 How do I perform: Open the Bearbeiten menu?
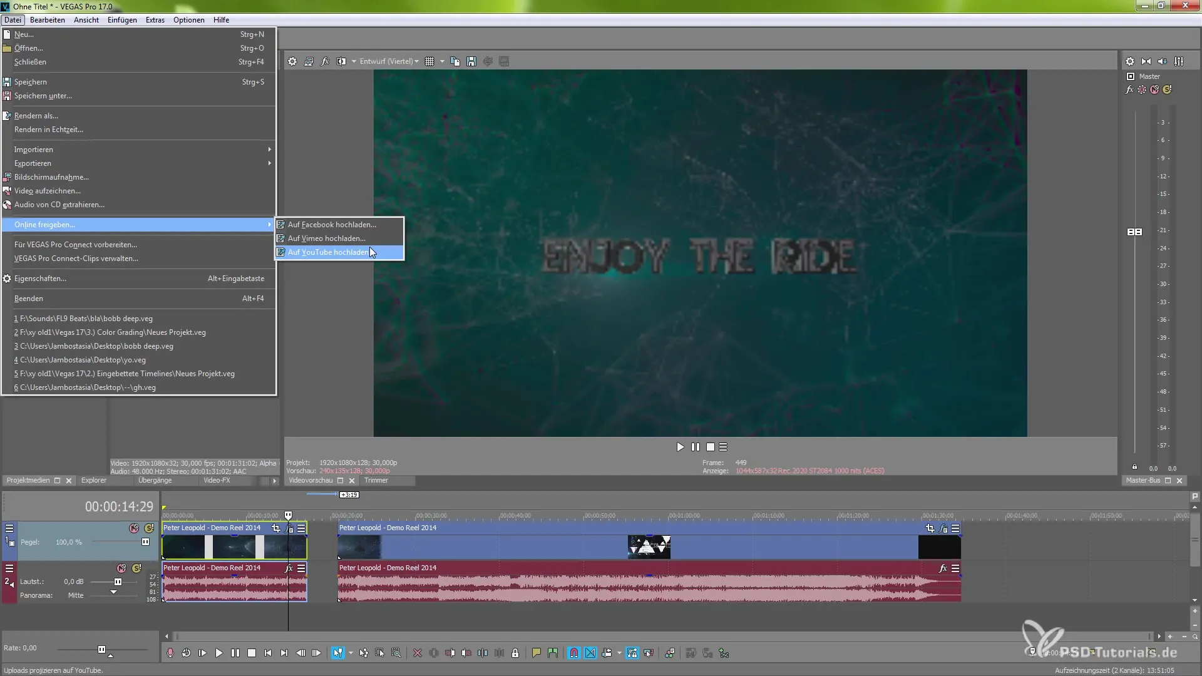tap(48, 20)
